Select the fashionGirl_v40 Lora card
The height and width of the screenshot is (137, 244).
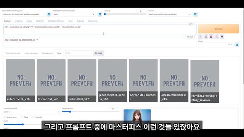(51, 81)
